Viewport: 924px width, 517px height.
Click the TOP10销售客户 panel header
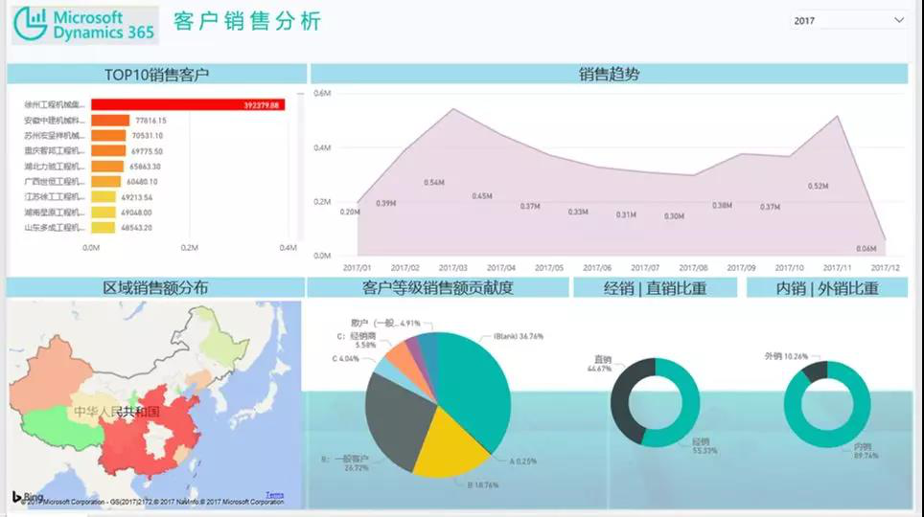[x=156, y=75]
